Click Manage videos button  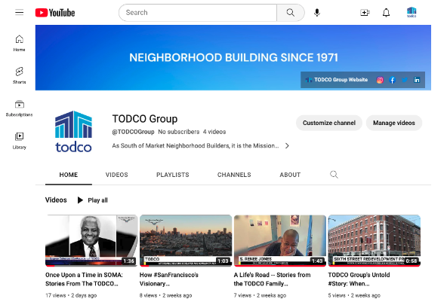(394, 123)
